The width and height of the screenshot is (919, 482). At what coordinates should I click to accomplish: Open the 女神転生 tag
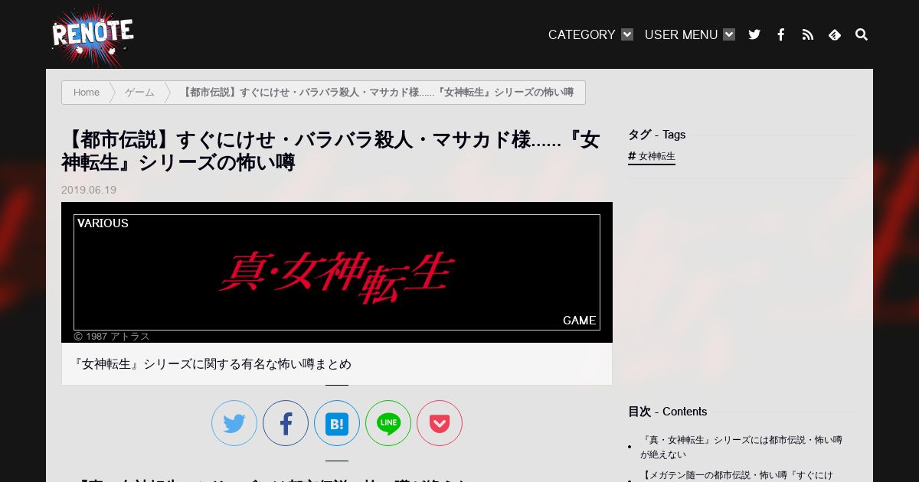[652, 156]
